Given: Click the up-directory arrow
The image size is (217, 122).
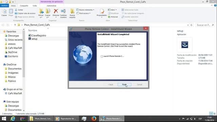Looking at the screenshot, I should pyautogui.click(x=15, y=25).
